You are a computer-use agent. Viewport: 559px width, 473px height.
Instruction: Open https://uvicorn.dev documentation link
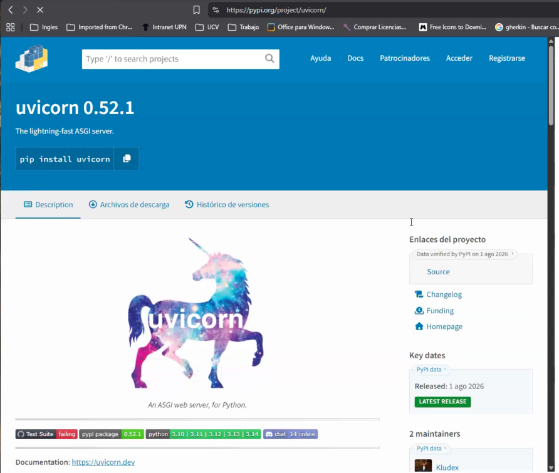coord(103,462)
